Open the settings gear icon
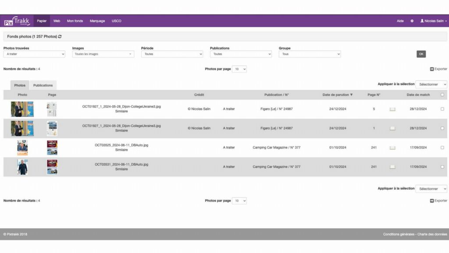 coord(412,21)
